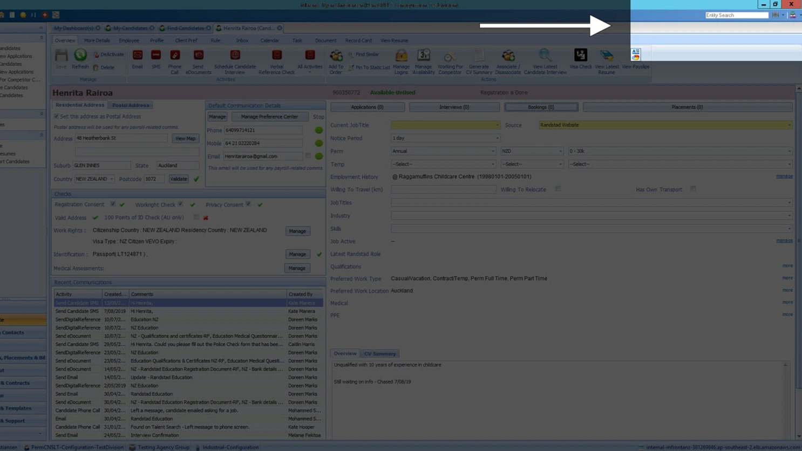Open Generate CV Summary icon
The image size is (802, 451).
tap(479, 56)
